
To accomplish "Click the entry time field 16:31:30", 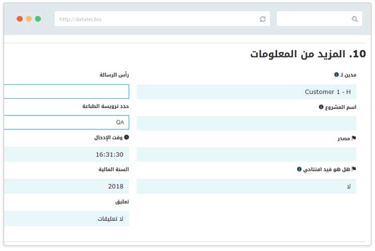I will pyautogui.click(x=66, y=155).
